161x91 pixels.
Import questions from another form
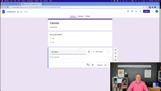click(x=115, y=53)
